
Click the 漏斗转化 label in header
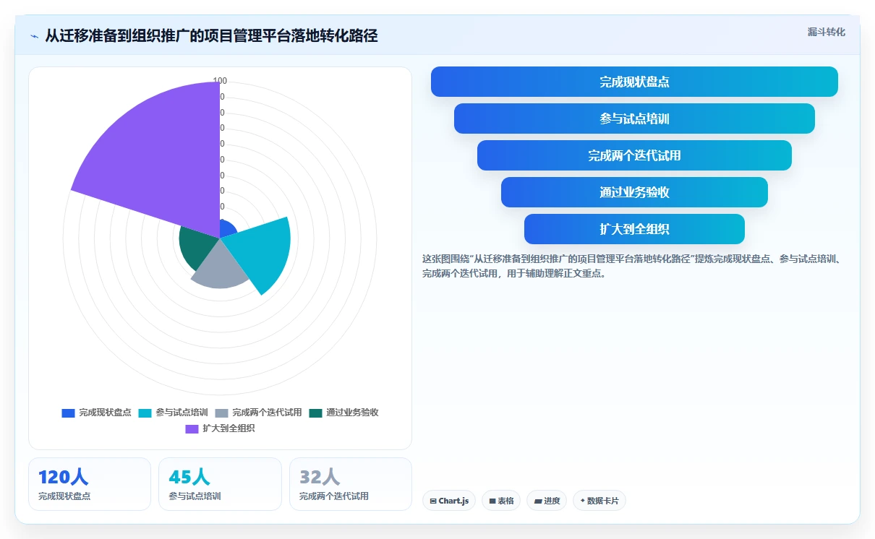(x=826, y=32)
